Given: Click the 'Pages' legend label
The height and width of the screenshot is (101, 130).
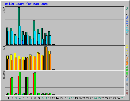Looking at the screenshot, I should click(x=127, y=31).
